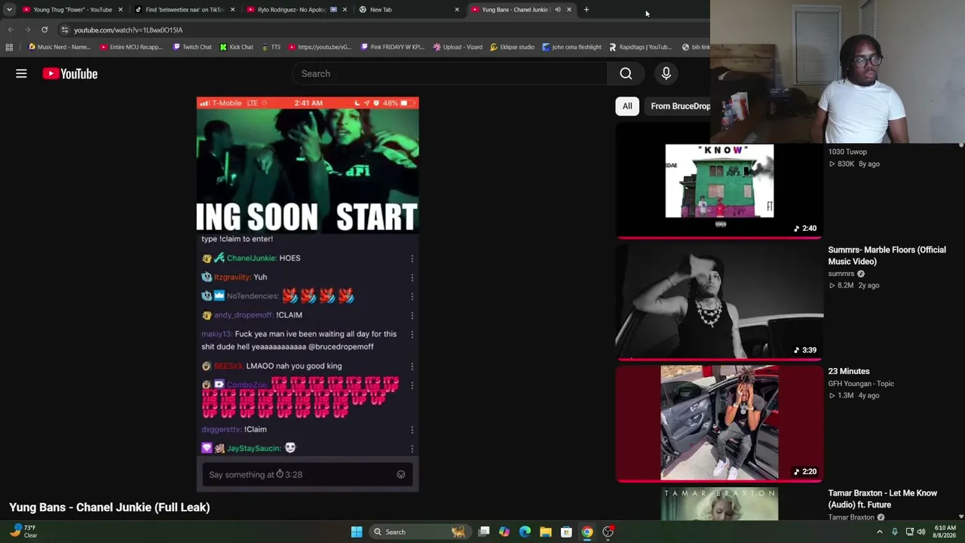The height and width of the screenshot is (543, 965).
Task: Open options for dxggersttv's !Claim message
Action: point(412,430)
